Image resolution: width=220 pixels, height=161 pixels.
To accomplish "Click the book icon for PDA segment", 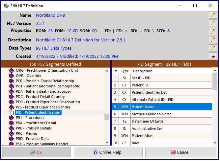I will point(12,91).
